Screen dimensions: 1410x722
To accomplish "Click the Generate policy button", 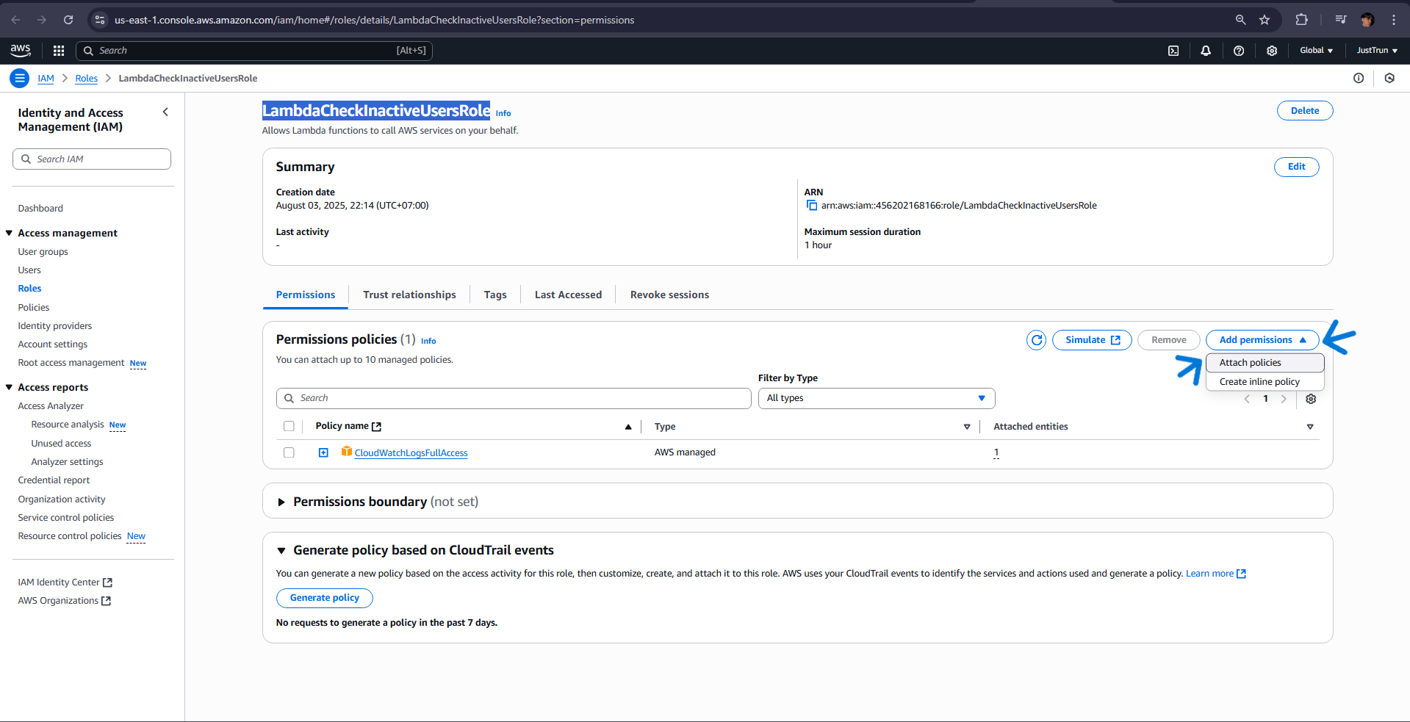I will [325, 598].
